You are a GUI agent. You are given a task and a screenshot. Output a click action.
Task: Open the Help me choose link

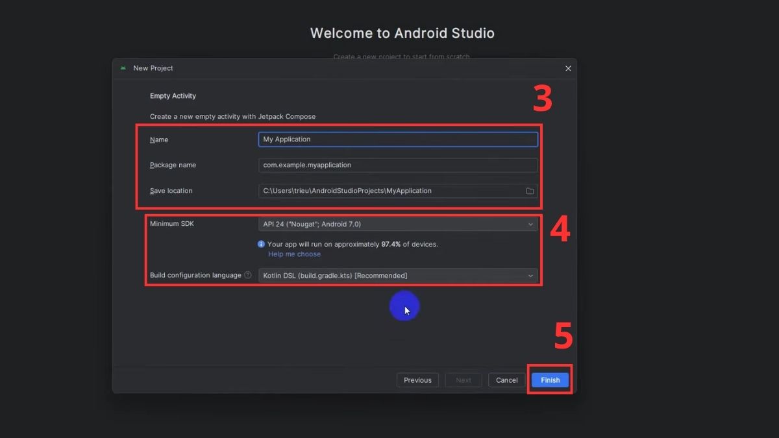[294, 254]
